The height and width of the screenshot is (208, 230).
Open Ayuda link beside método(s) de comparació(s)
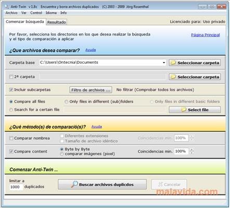tap(97, 127)
